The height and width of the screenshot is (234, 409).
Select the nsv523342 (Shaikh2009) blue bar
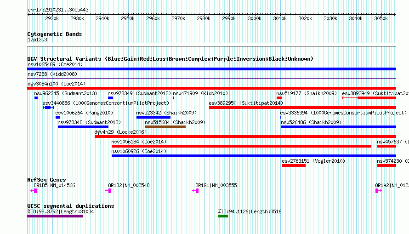pyautogui.click(x=153, y=117)
